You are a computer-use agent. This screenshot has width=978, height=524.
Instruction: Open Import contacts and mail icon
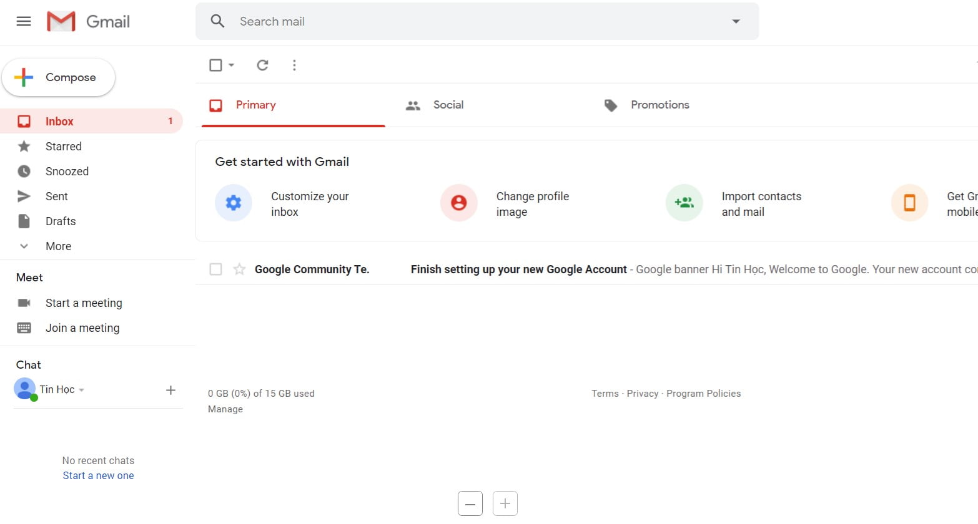(684, 203)
